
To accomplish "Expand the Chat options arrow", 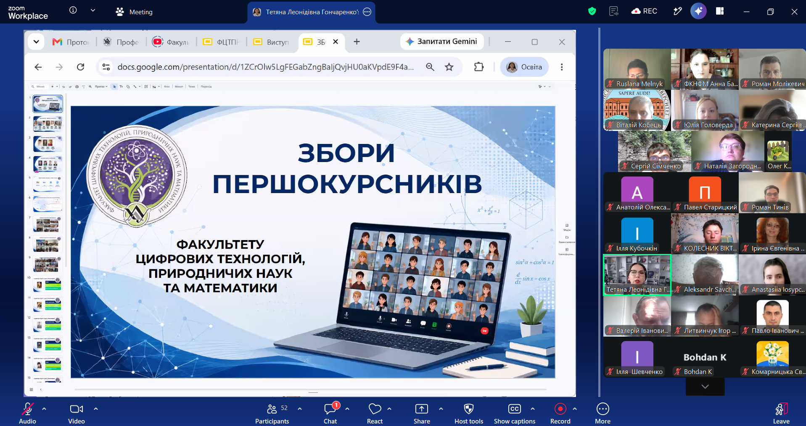I will point(347,408).
